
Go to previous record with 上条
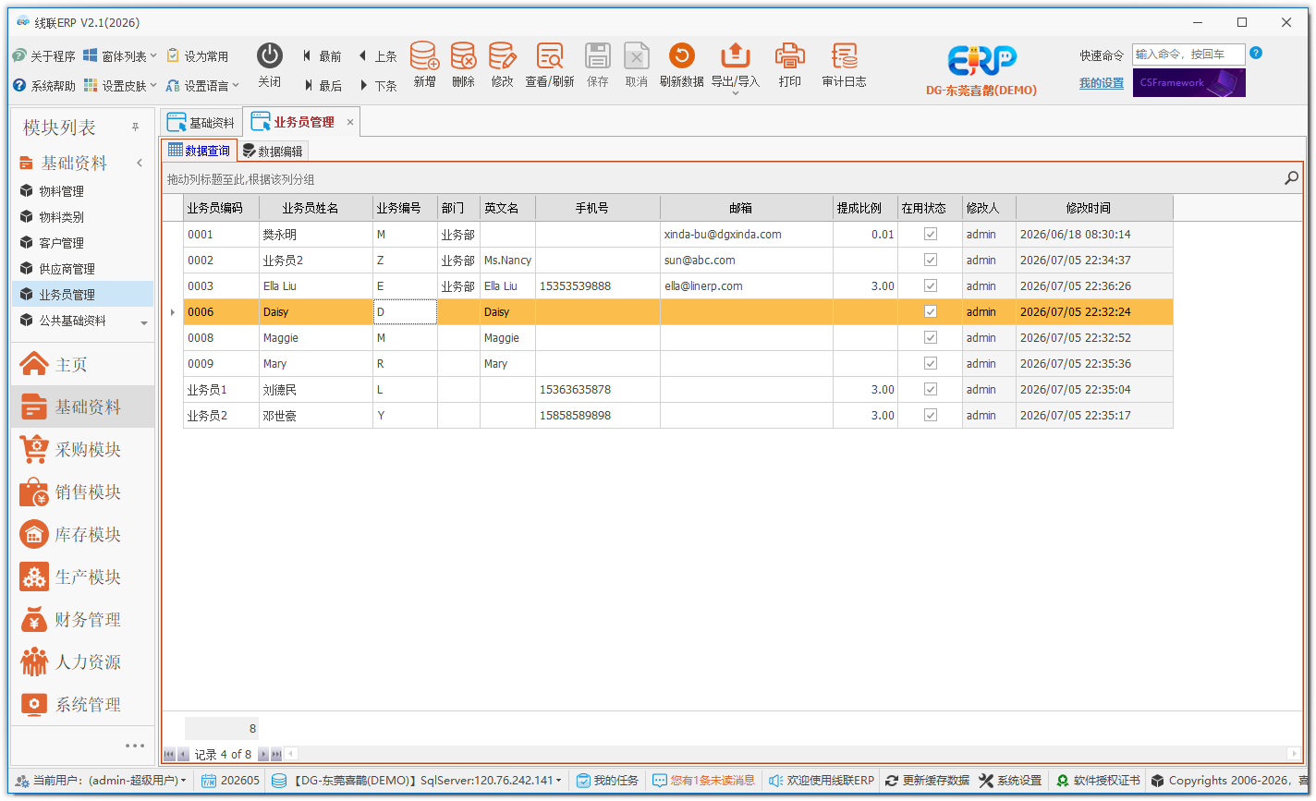click(378, 56)
